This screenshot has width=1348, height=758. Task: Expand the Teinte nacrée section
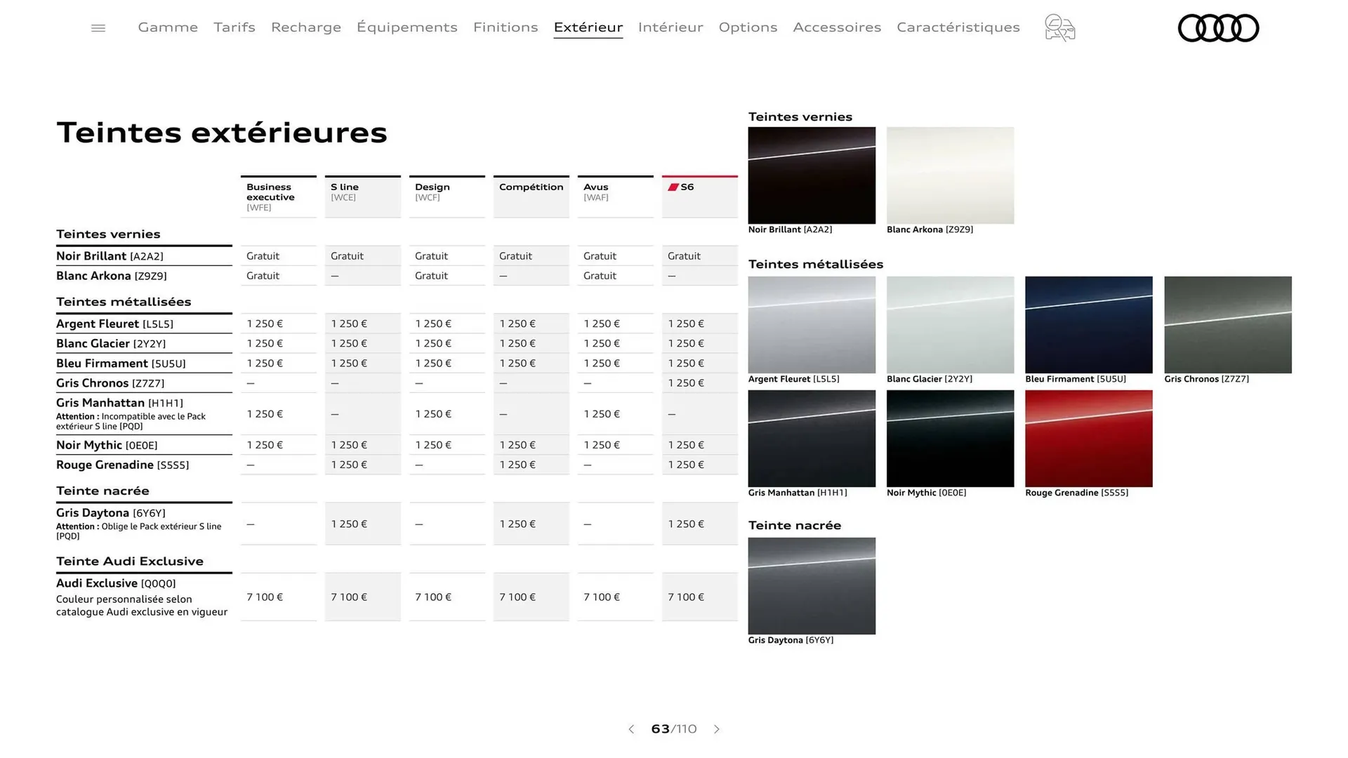coord(103,491)
